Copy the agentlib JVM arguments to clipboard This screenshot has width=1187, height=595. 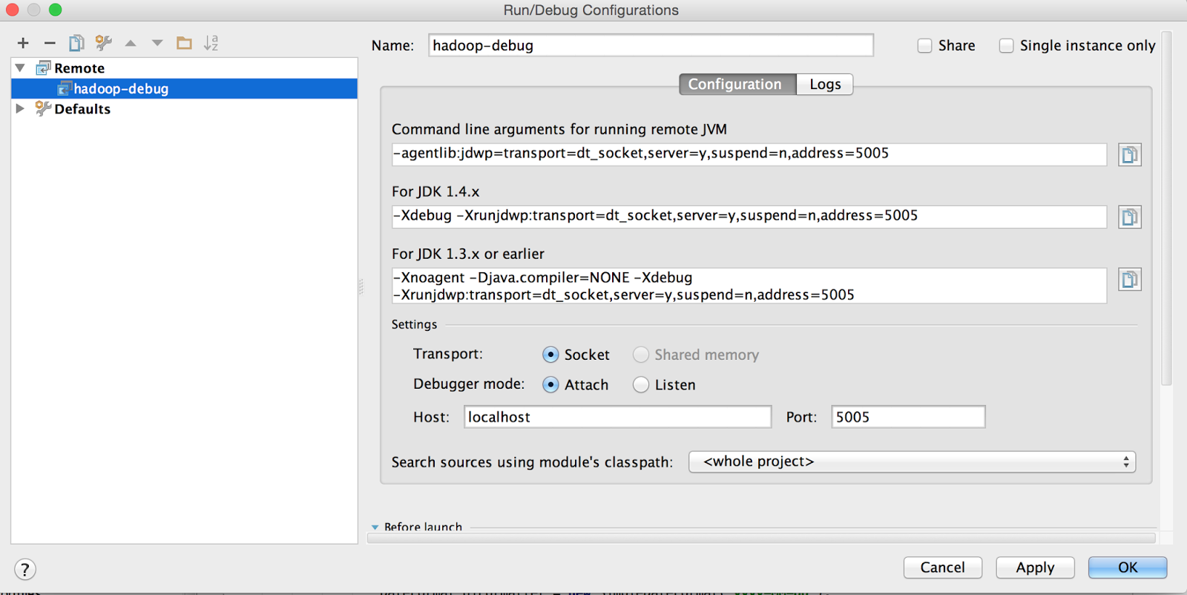click(x=1129, y=154)
